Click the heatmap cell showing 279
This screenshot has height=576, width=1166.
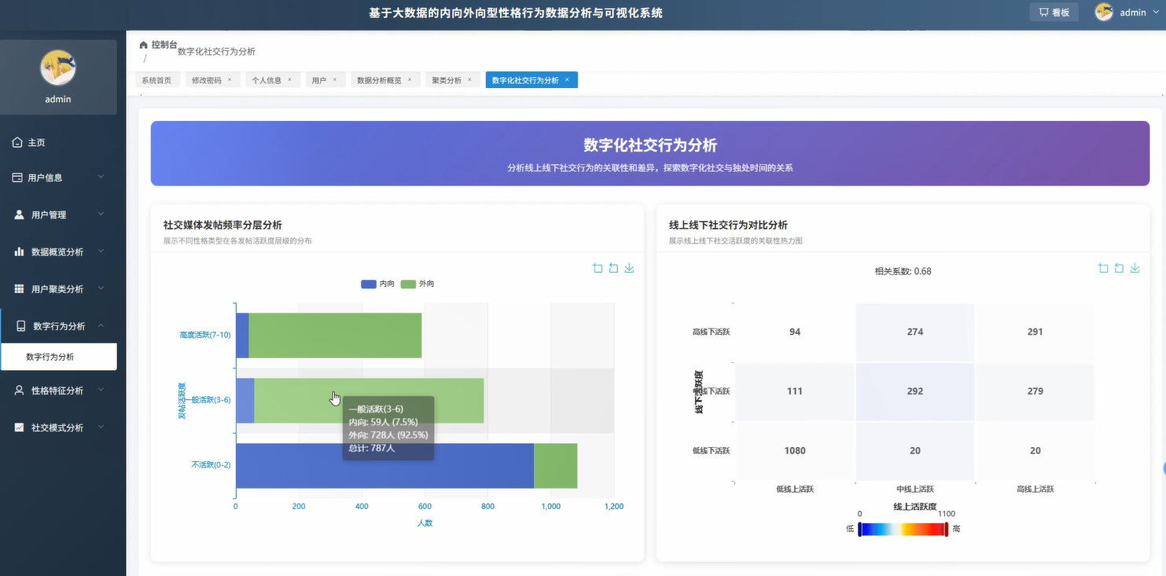(1035, 391)
